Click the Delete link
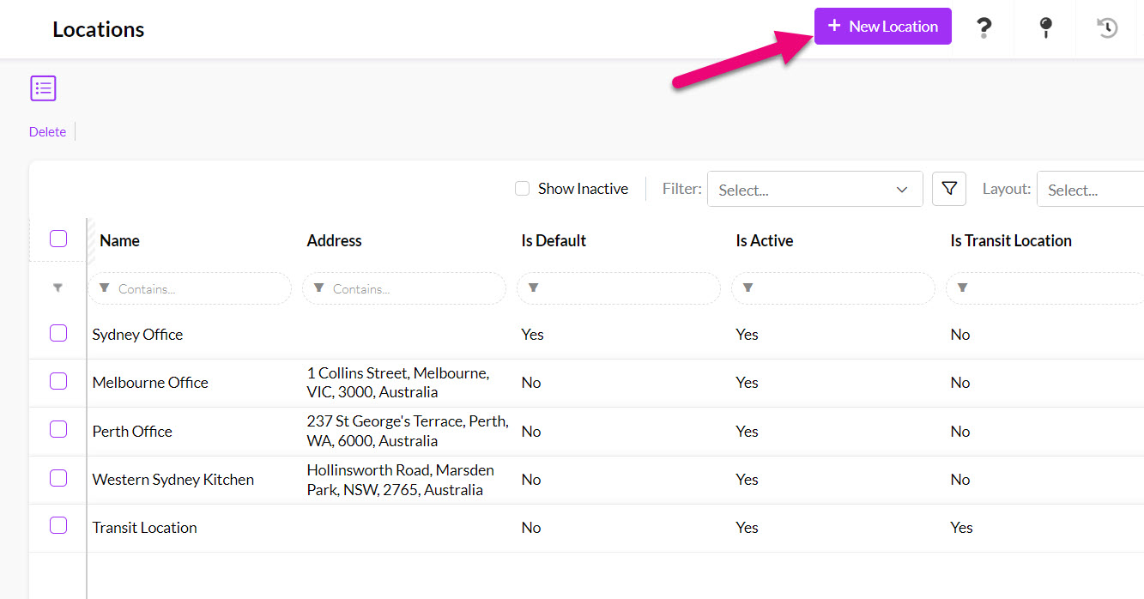Viewport: 1144px width, 599px height. 47,132
